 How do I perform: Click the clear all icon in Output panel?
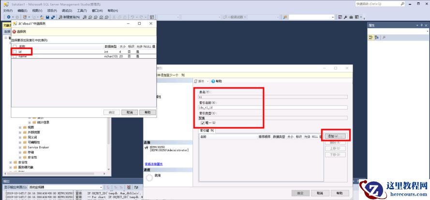click(129, 187)
